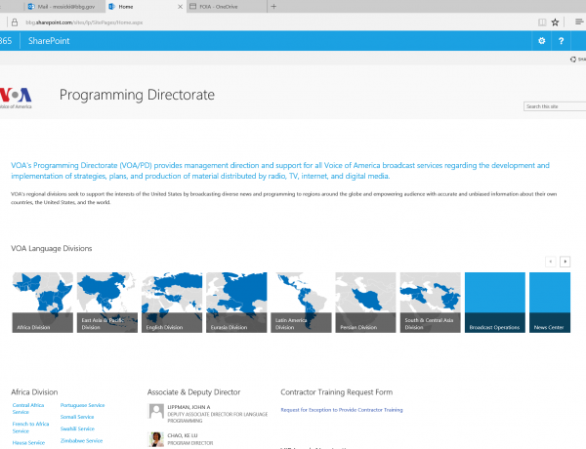
Task: Open Portuguese Service link
Action: [x=82, y=405]
